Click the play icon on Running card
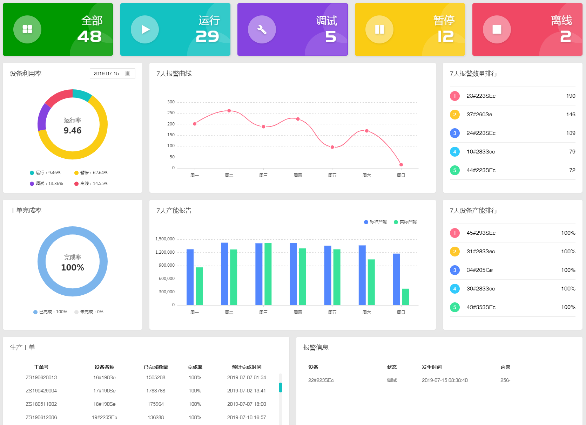 (x=145, y=29)
